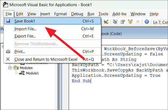Click the 'Application.ScreenUpdating = True' line

click(x=116, y=75)
